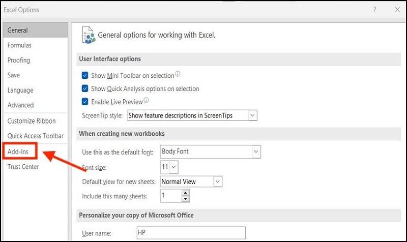Image resolution: width=407 pixels, height=242 pixels.
Task: Expand the default font Body Font dropdown
Action: click(256, 152)
